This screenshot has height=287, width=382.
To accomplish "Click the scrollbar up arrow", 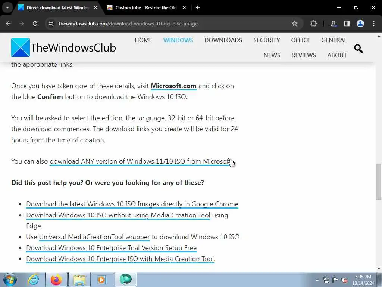I will click(x=379, y=36).
